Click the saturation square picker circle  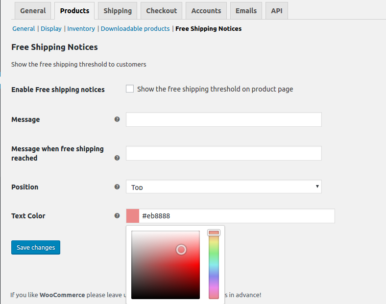coord(181,250)
